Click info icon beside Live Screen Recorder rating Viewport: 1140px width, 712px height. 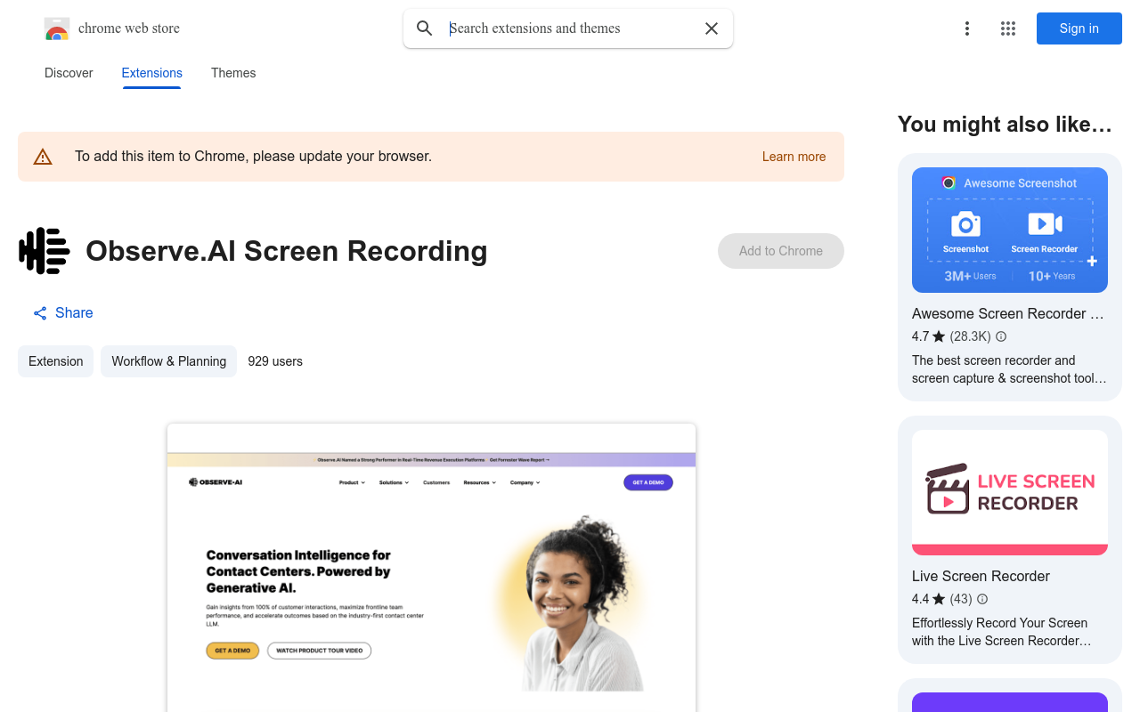click(x=982, y=599)
